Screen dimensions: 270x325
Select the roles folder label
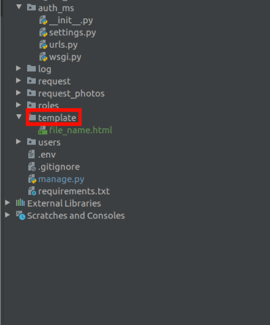[48, 106]
